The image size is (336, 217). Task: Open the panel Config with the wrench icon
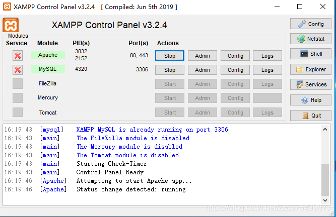311,24
